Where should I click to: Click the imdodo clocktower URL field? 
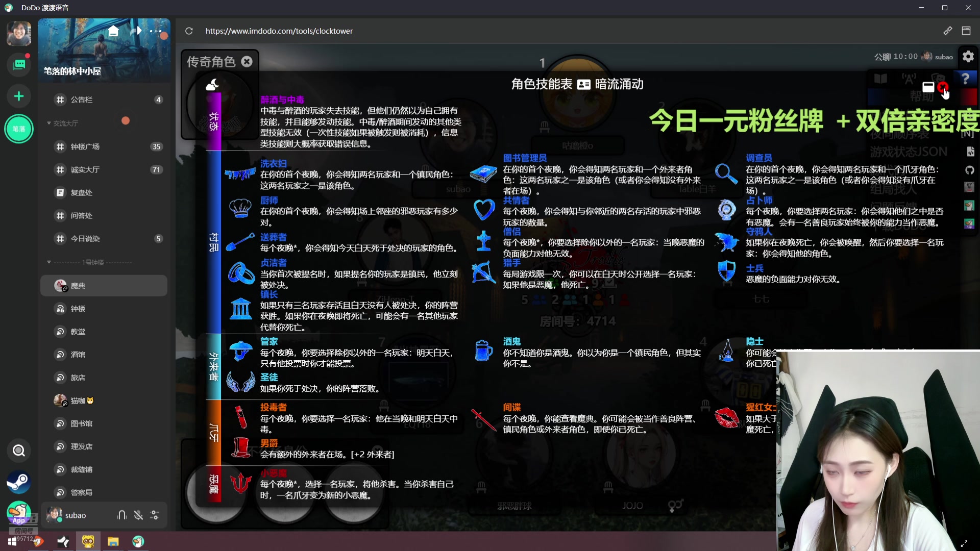pyautogui.click(x=279, y=31)
